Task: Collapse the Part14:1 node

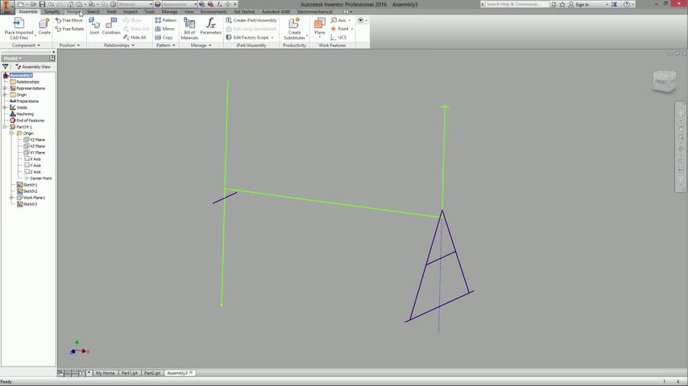Action: coord(5,126)
